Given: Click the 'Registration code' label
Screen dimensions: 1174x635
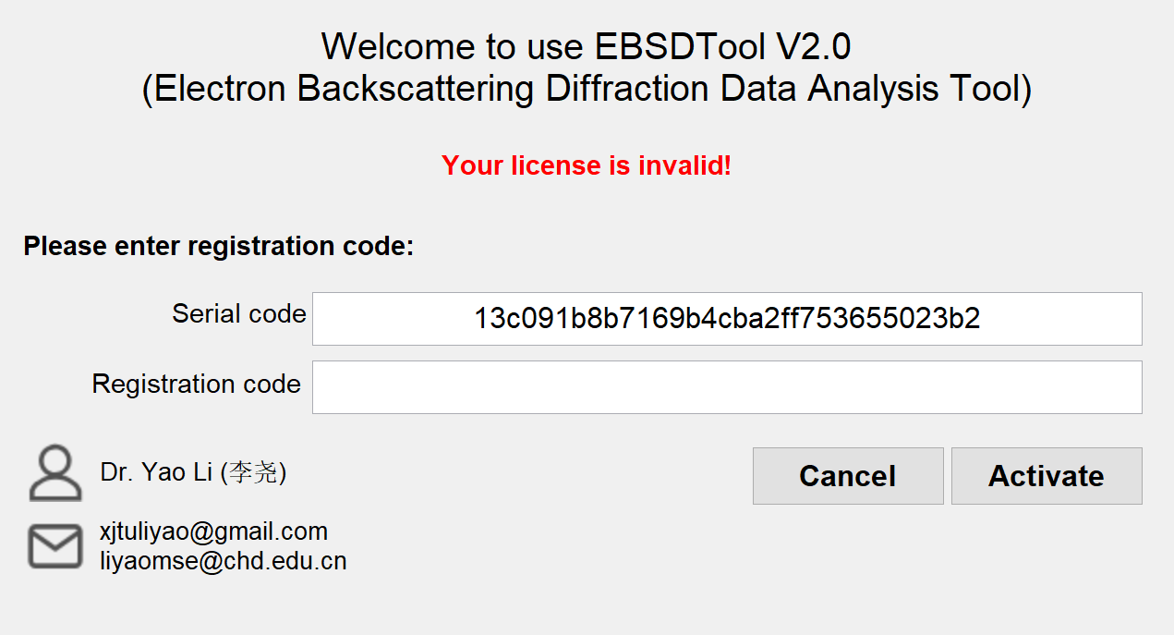Looking at the screenshot, I should 197,384.
